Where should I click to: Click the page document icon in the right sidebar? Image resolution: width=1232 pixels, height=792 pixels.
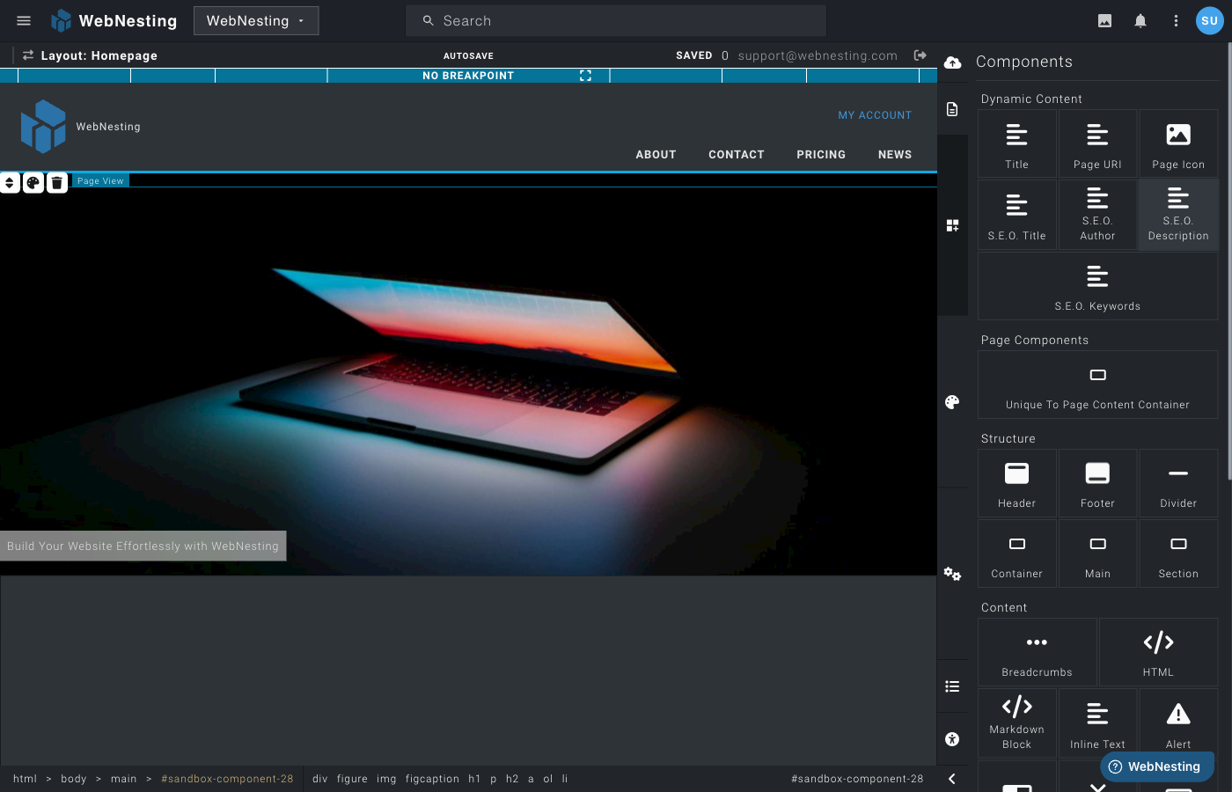point(953,108)
